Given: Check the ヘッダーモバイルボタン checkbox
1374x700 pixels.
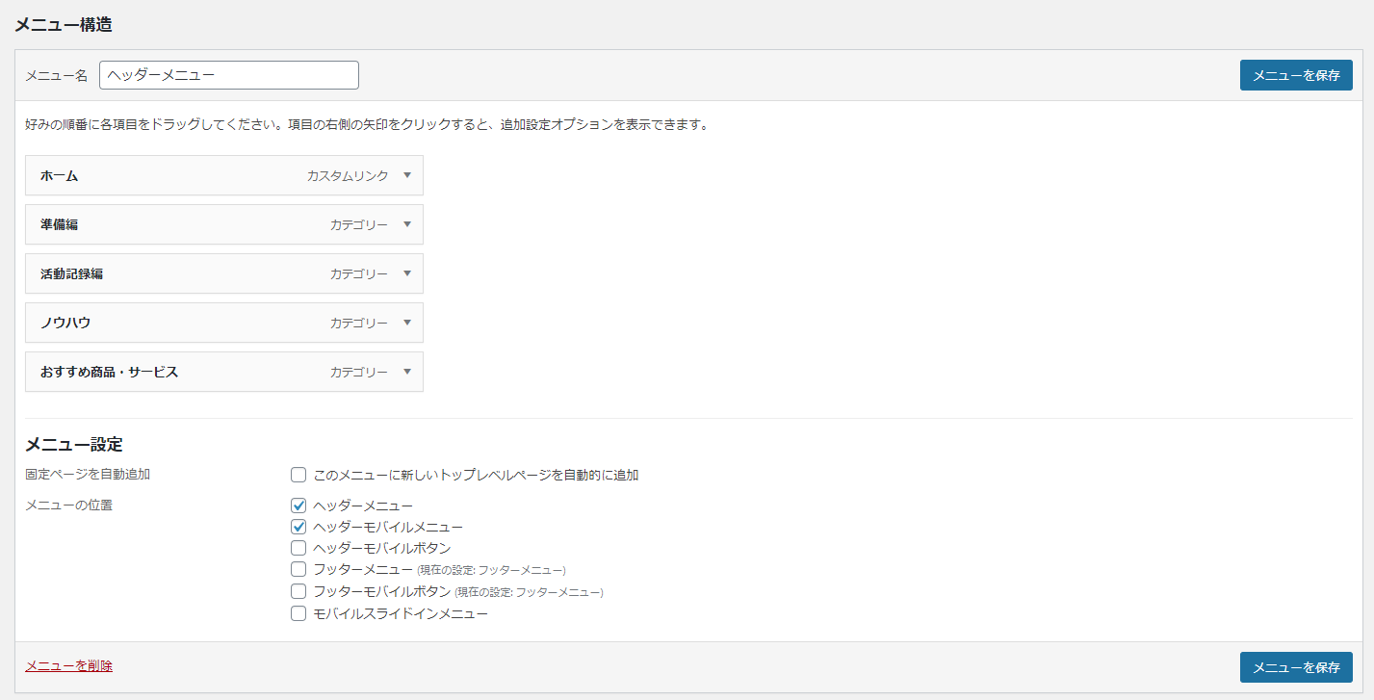Looking at the screenshot, I should coord(298,548).
